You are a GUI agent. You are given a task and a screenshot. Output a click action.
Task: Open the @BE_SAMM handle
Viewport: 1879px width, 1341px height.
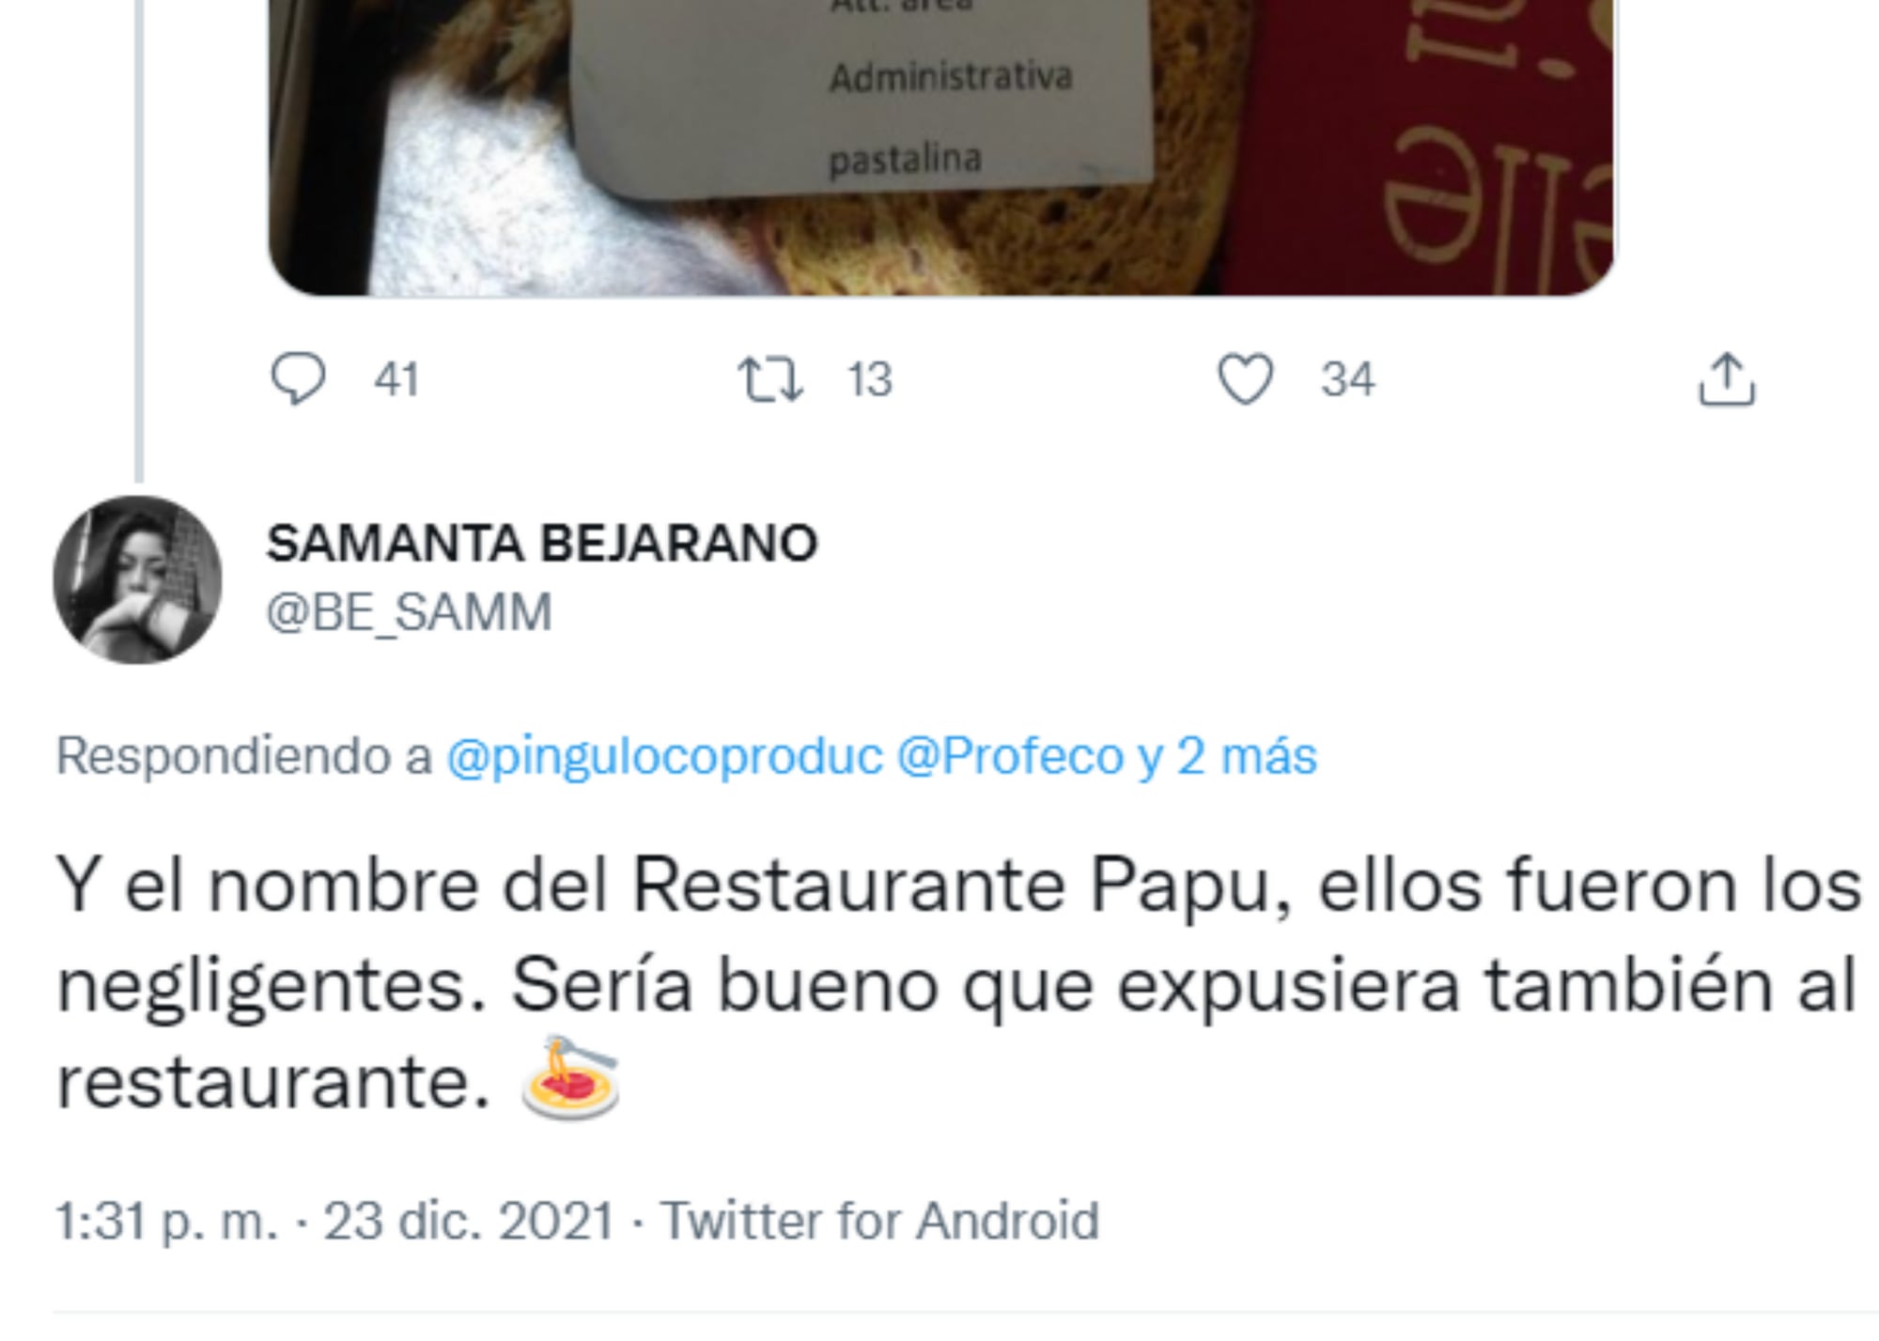click(x=410, y=613)
